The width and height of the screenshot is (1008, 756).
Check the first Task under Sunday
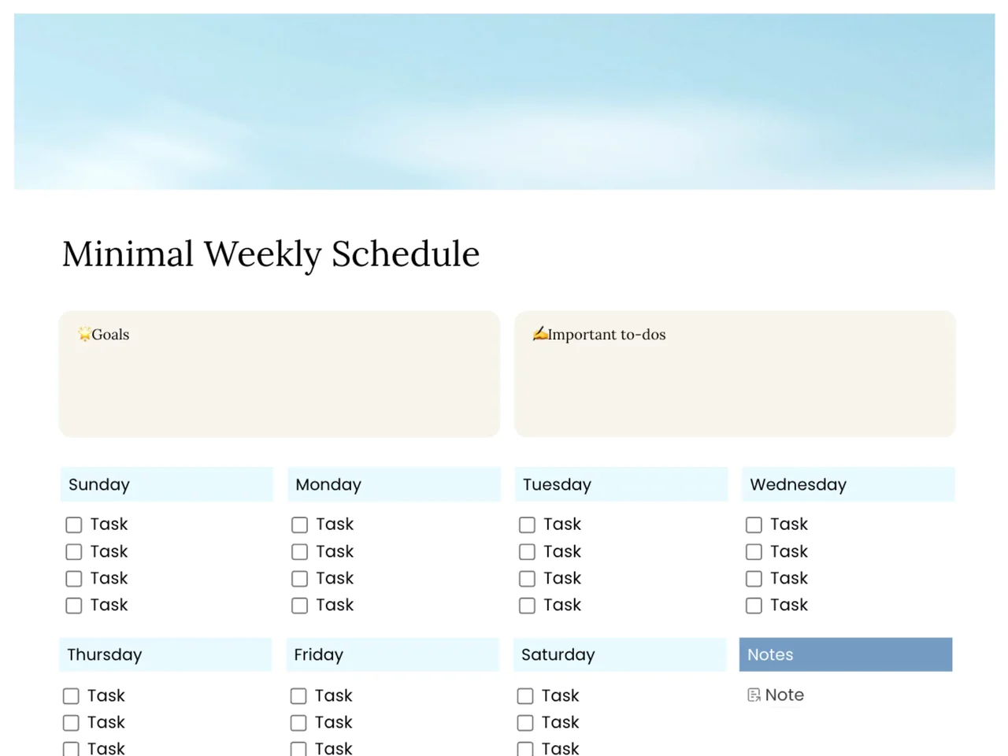point(73,524)
